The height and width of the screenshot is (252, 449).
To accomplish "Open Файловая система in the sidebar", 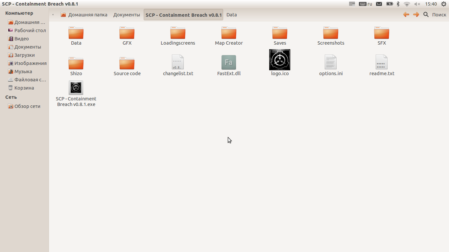I will (27, 80).
